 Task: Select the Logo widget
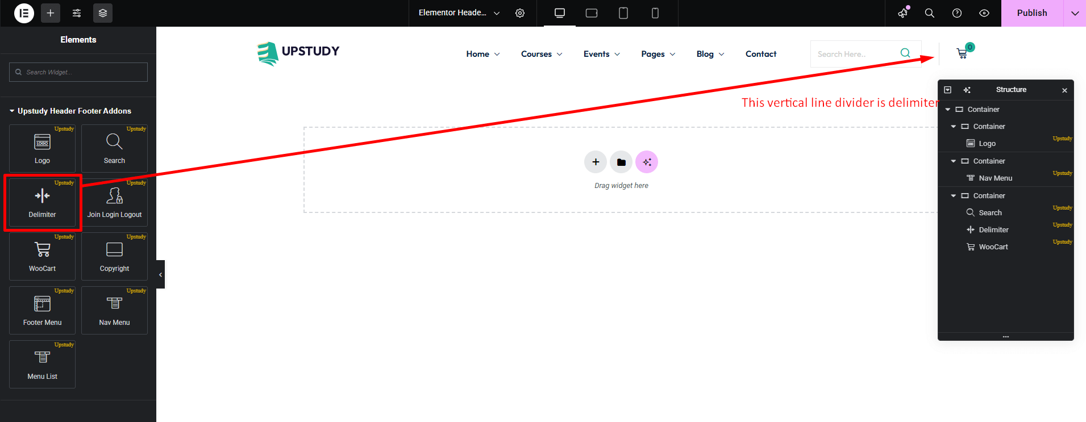pyautogui.click(x=42, y=149)
